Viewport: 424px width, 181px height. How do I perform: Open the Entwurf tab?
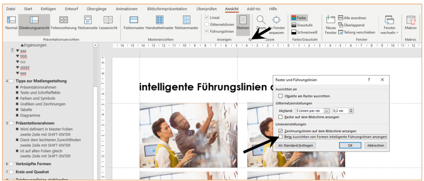71,9
